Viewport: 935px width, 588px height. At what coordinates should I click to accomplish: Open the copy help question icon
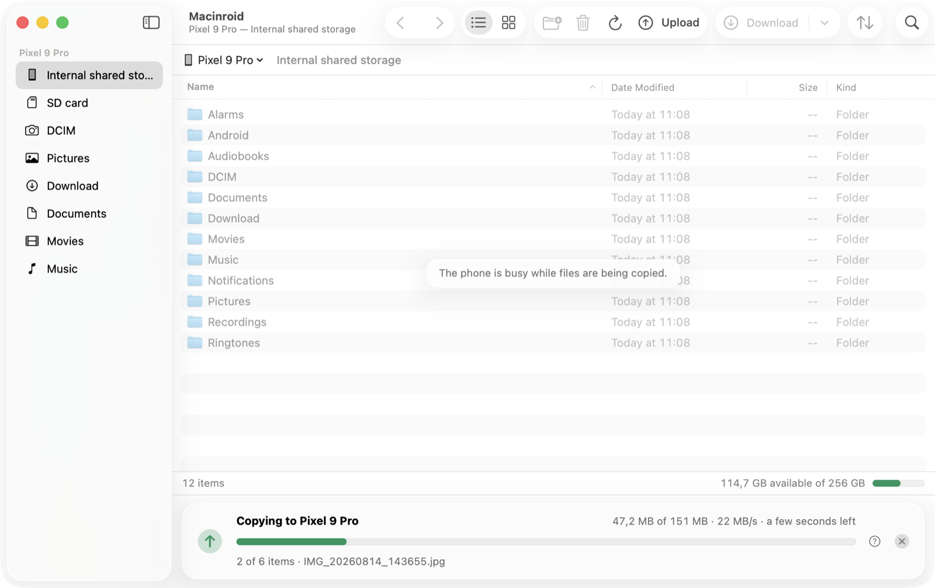(x=874, y=541)
